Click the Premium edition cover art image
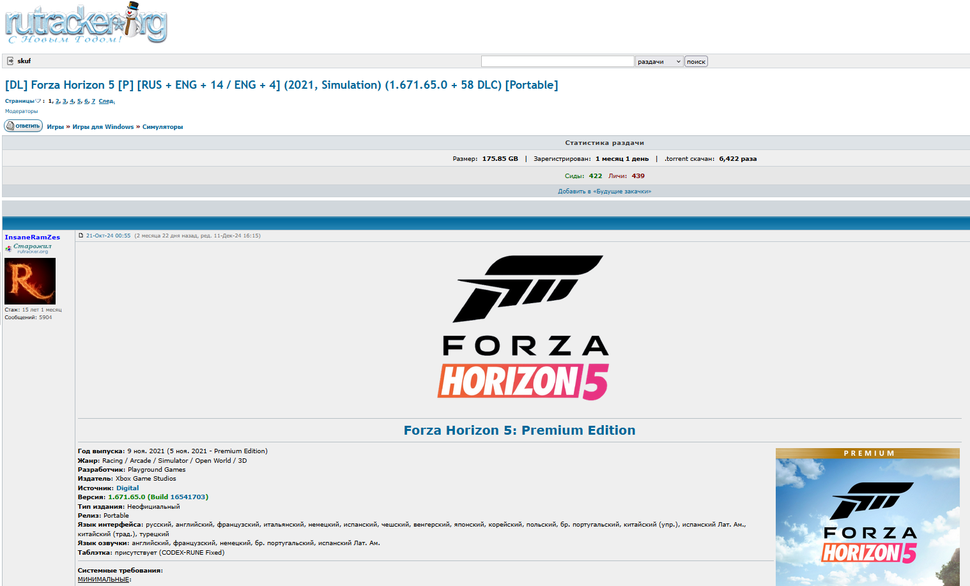This screenshot has height=586, width=970. tap(868, 517)
